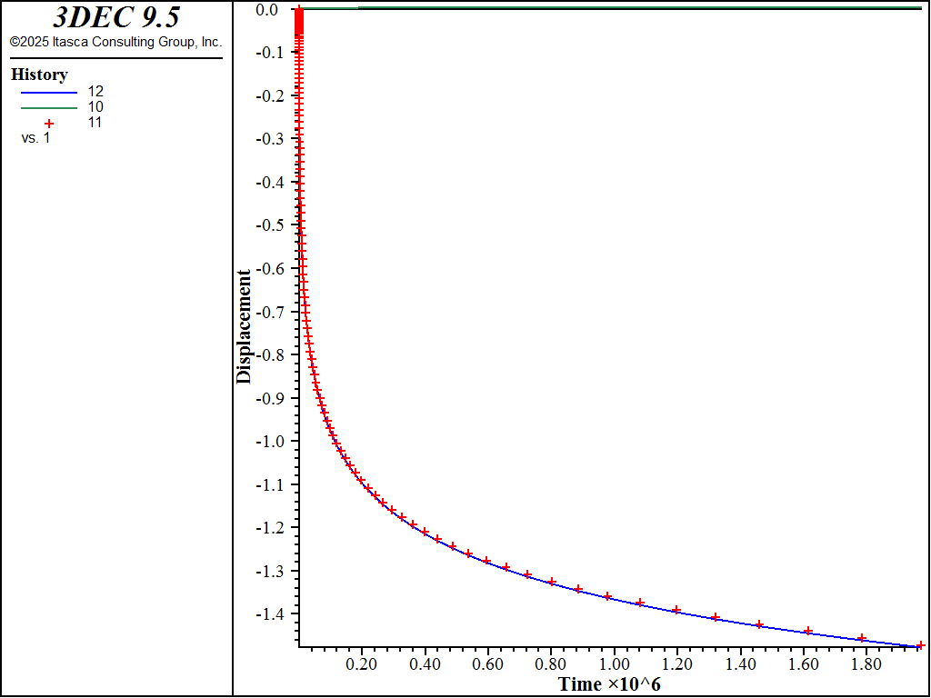Click the last red cross marker at curve end
Image resolution: width=931 pixels, height=698 pixels.
920,645
